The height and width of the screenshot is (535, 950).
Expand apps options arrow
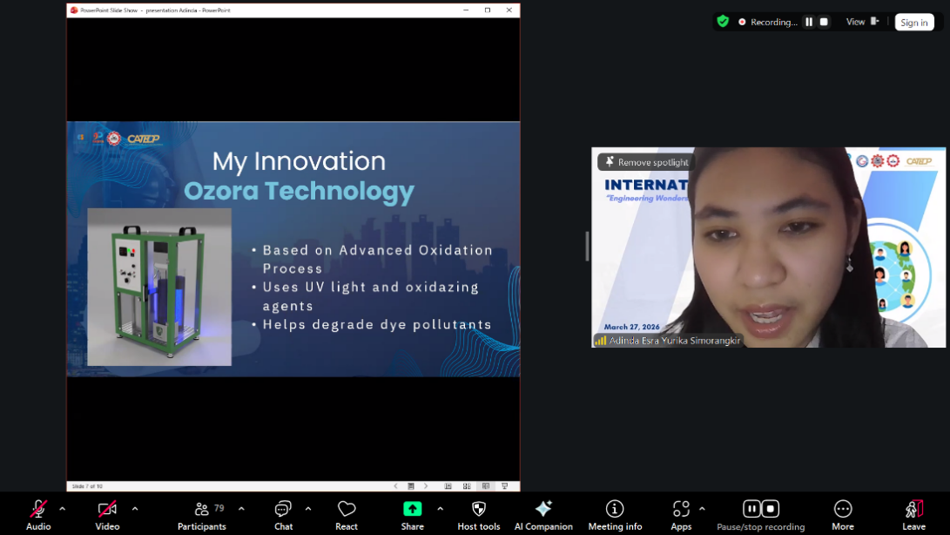[702, 509]
